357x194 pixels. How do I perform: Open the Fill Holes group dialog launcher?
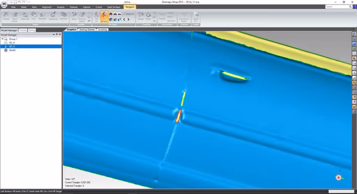tap(134, 25)
